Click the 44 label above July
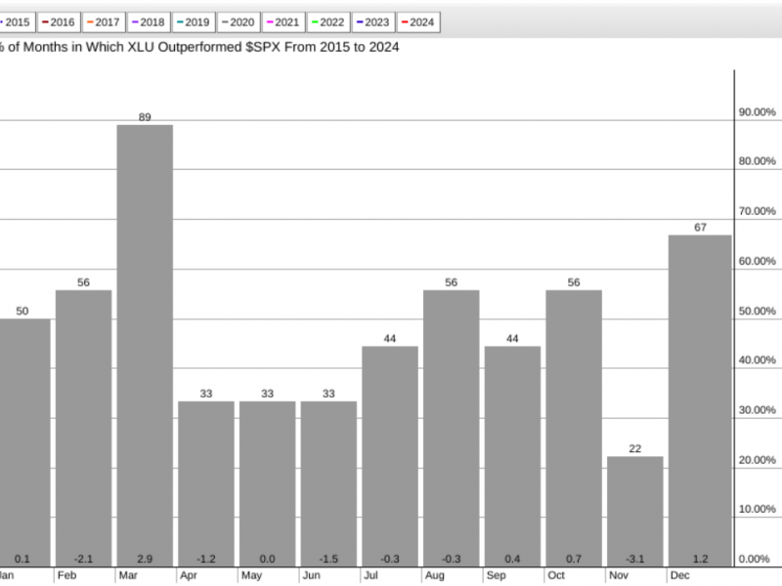Viewport: 782px width, 586px height. tap(390, 339)
